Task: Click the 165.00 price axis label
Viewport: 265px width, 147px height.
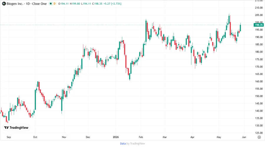Action: [259, 74]
